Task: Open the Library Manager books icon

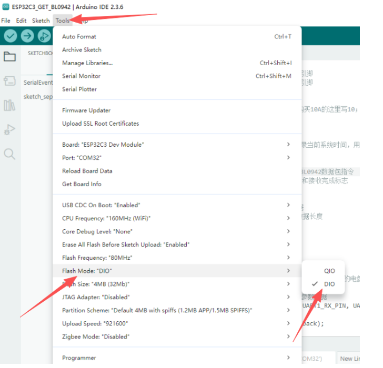Action: click(9, 105)
